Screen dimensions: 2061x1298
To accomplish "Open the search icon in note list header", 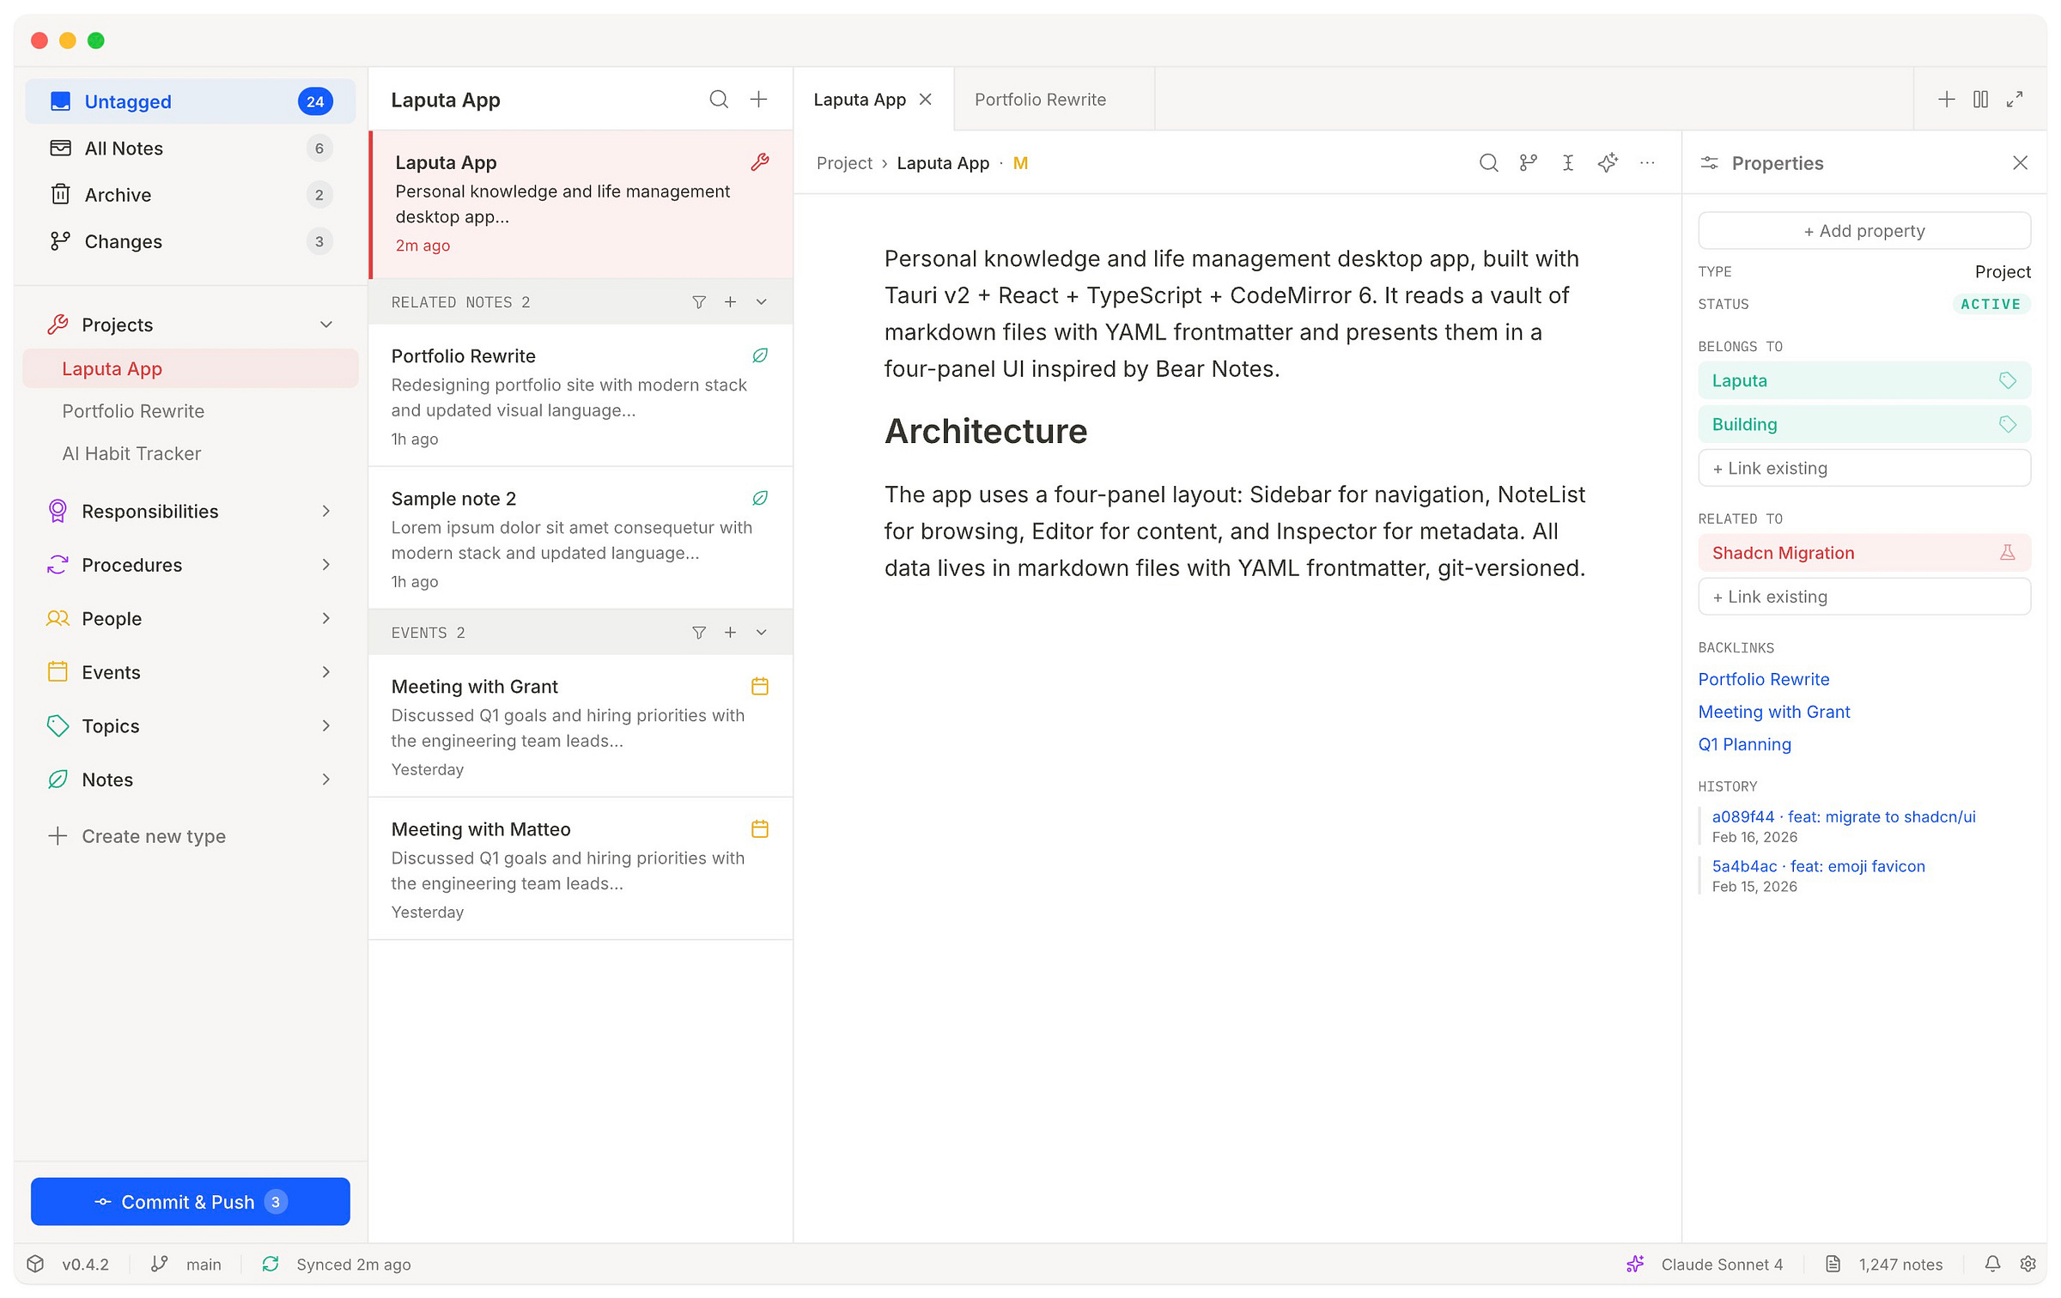I will point(719,100).
